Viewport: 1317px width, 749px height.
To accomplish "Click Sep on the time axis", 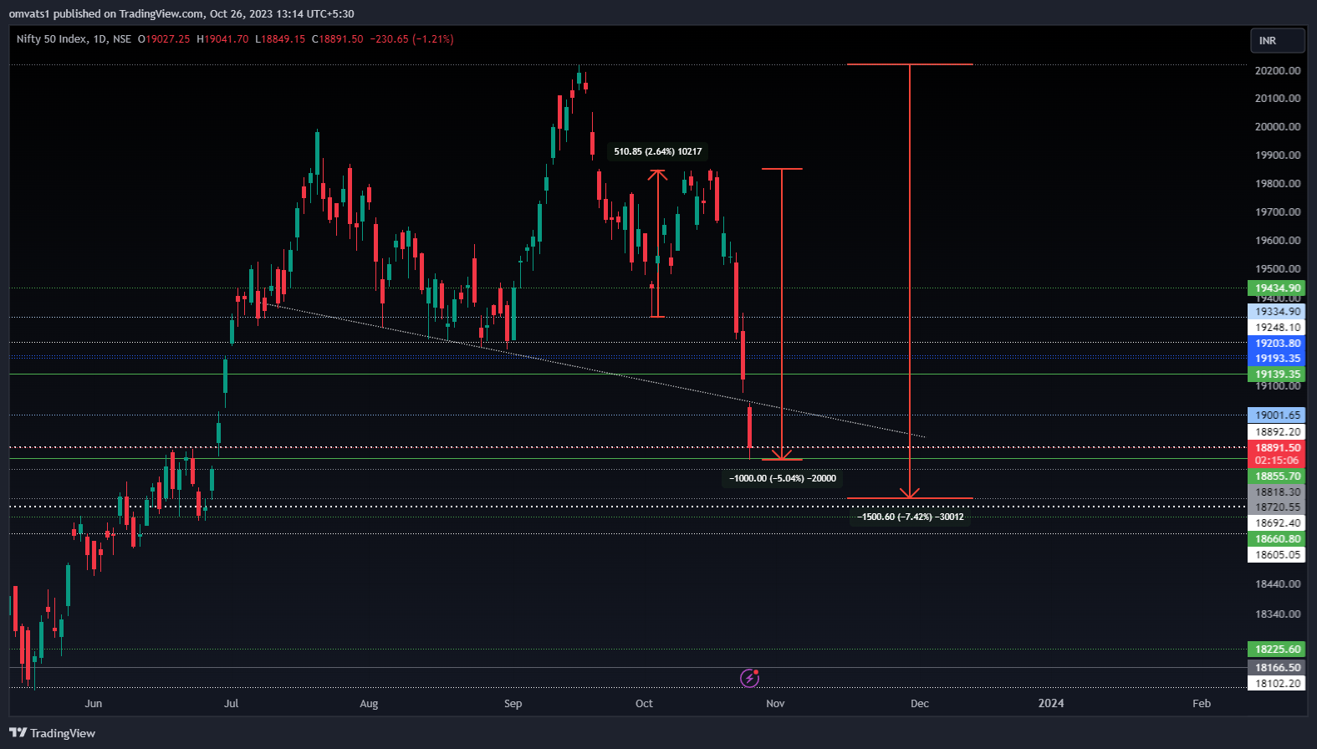I will click(x=513, y=704).
